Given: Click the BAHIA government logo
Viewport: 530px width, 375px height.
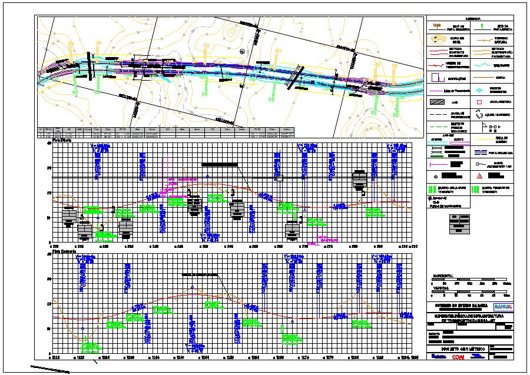Looking at the screenshot, I should pos(502,307).
